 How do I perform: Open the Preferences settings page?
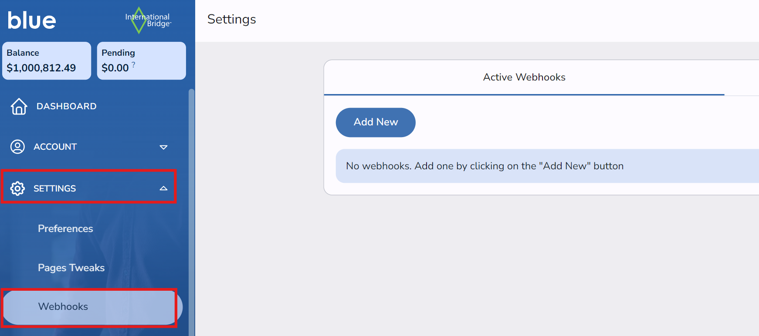(65, 228)
